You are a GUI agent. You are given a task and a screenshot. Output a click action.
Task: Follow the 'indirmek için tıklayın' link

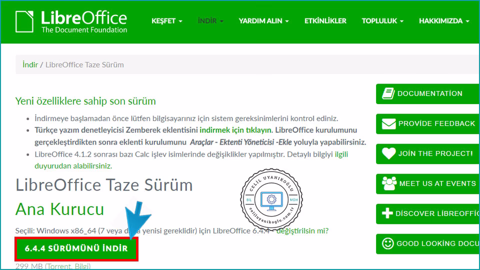tap(235, 130)
